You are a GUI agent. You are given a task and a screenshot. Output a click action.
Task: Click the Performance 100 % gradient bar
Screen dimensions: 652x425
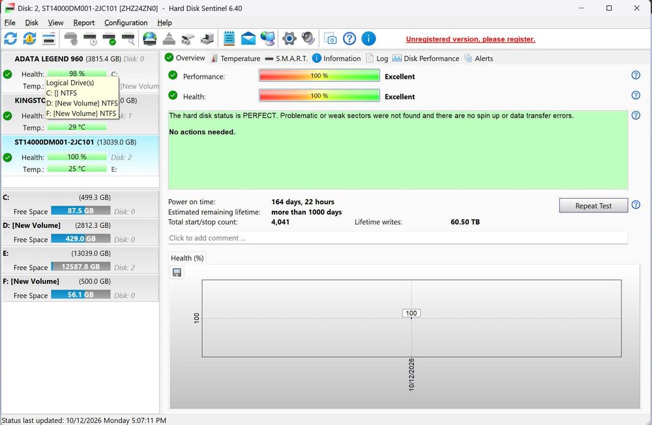[319, 75]
